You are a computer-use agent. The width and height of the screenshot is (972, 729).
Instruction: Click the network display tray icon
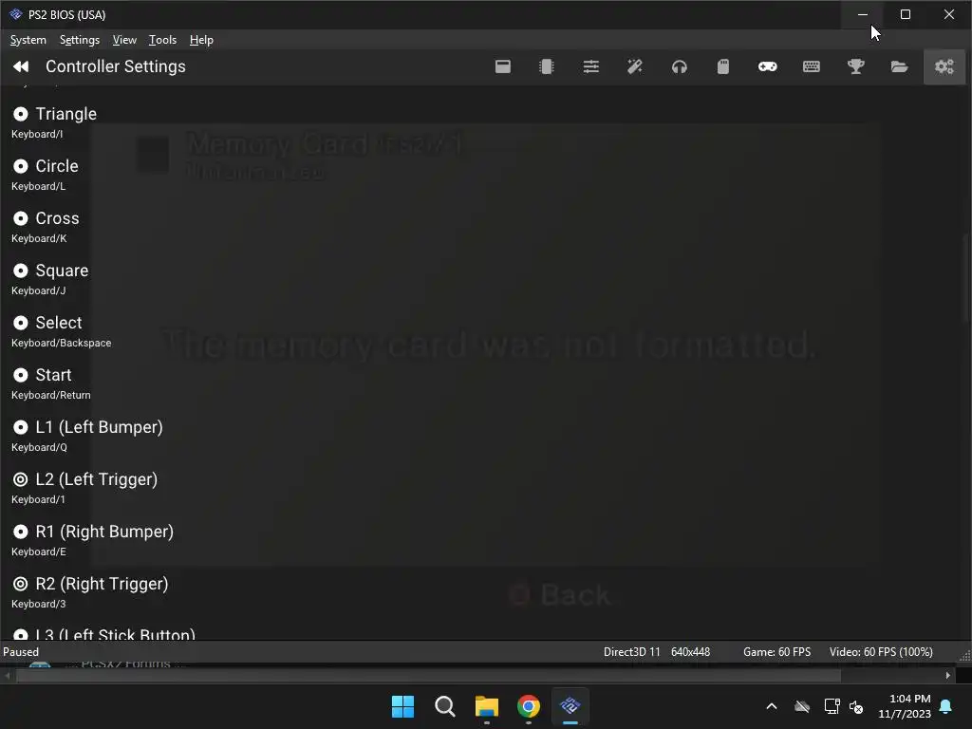(832, 706)
